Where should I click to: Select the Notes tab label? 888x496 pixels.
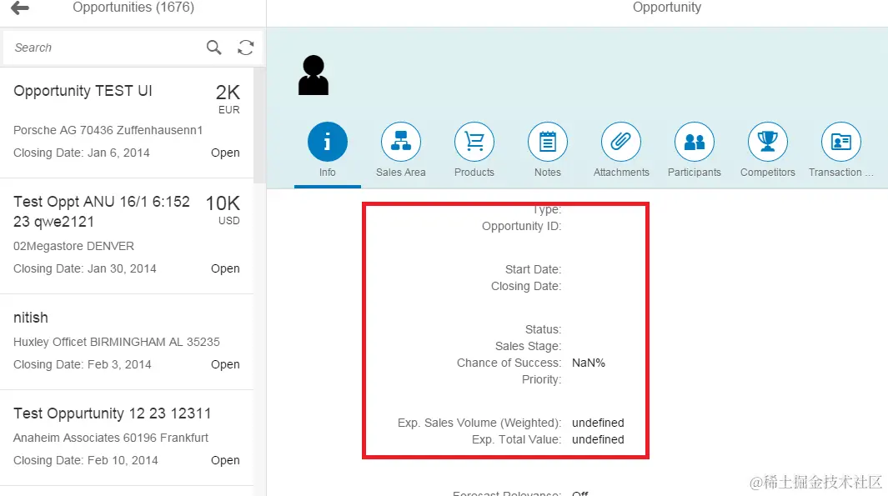point(548,172)
